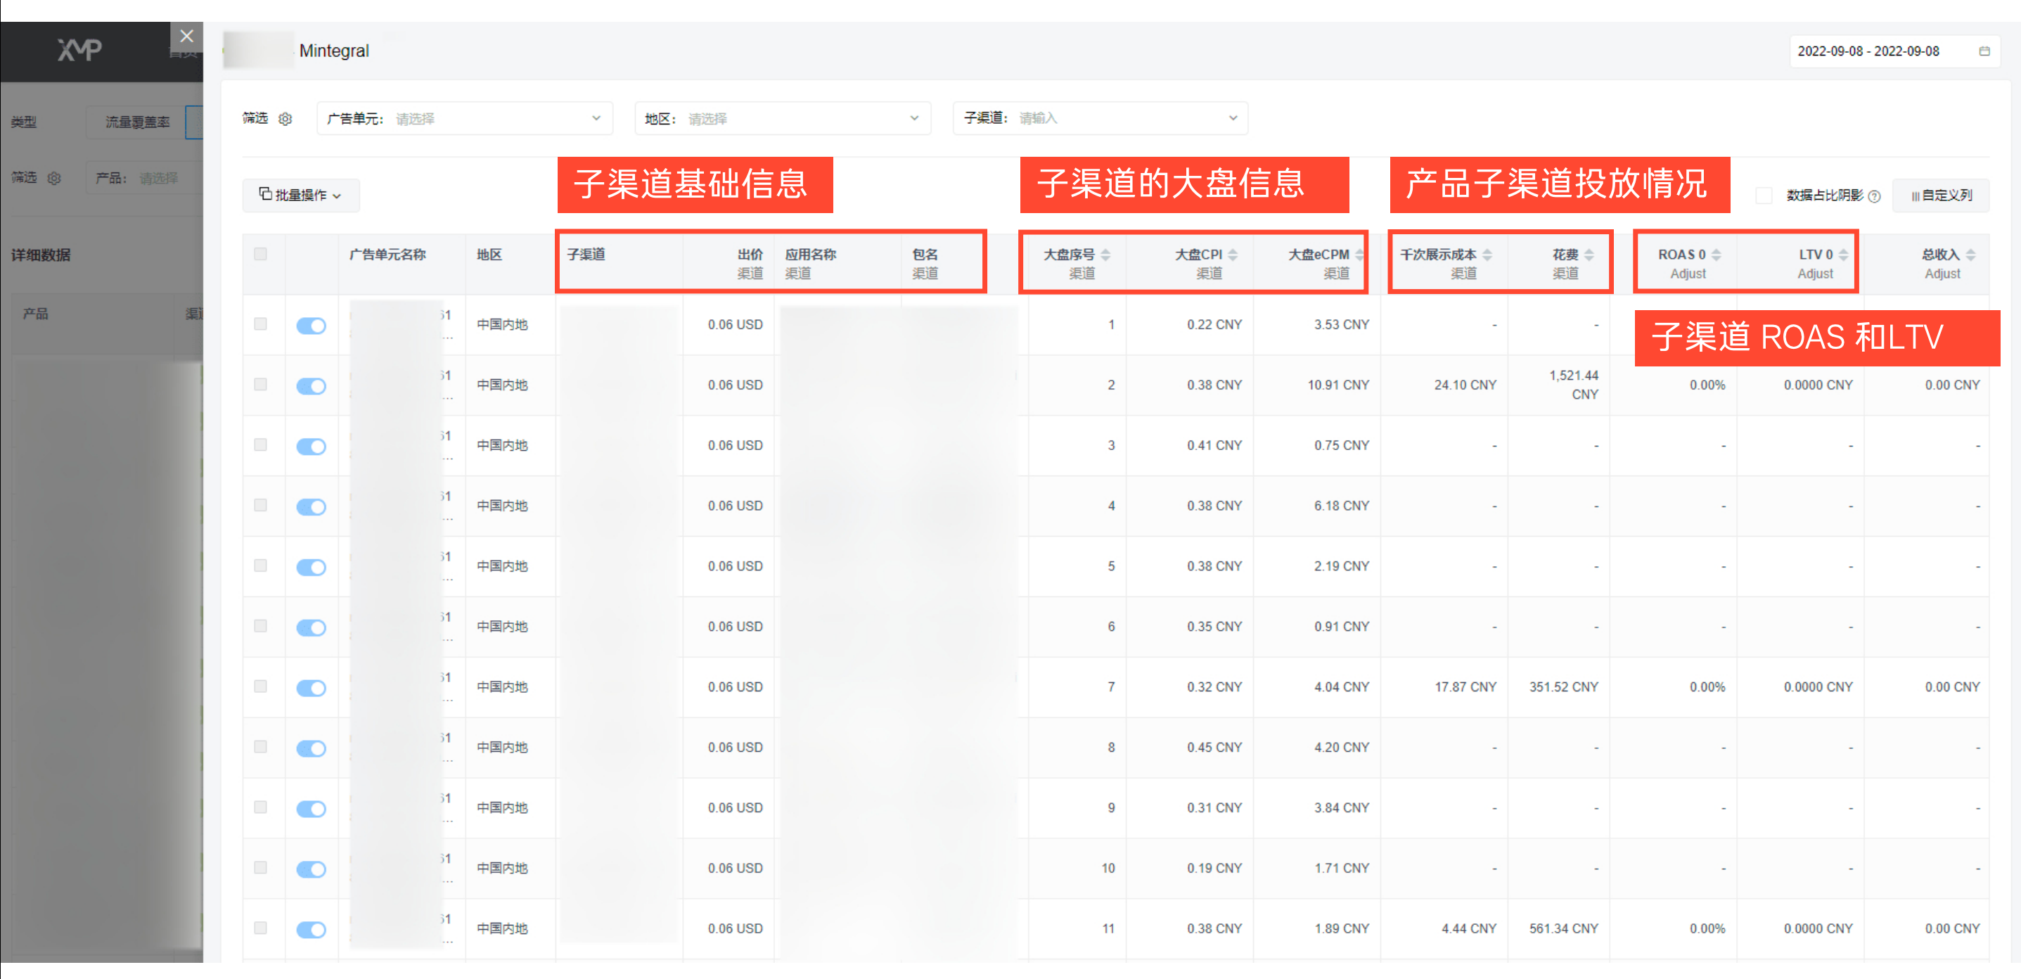
Task: Sort the 花费 column descending
Action: tap(1589, 259)
